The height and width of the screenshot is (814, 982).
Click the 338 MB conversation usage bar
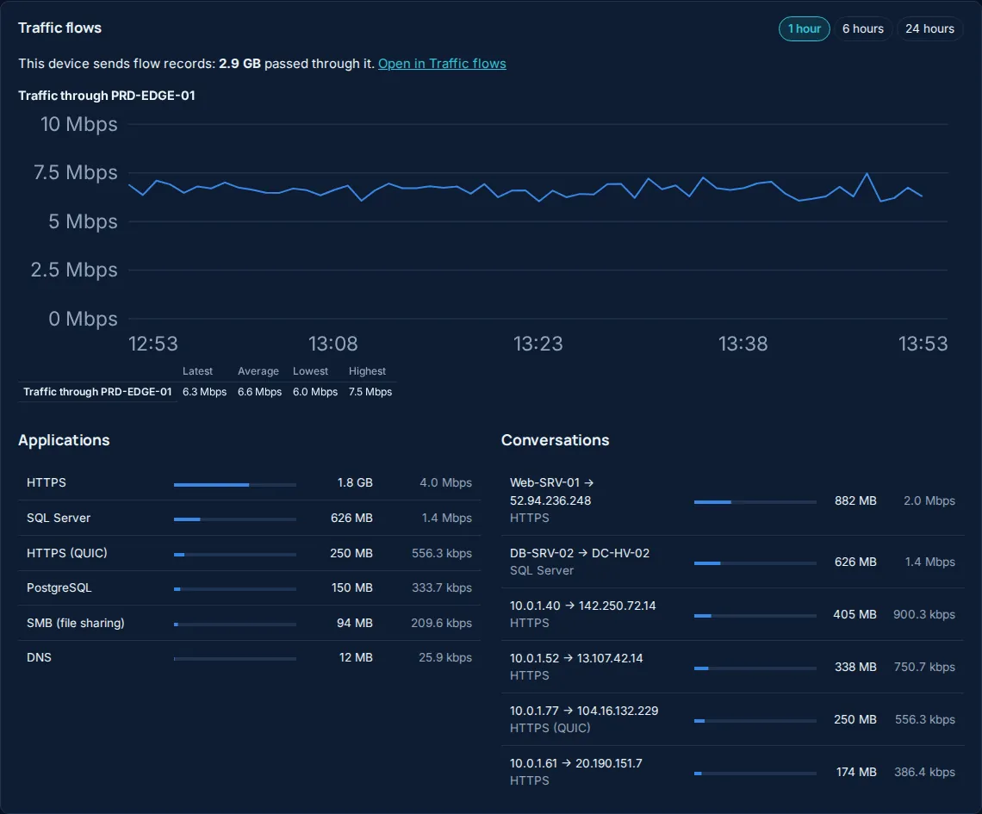pos(755,668)
